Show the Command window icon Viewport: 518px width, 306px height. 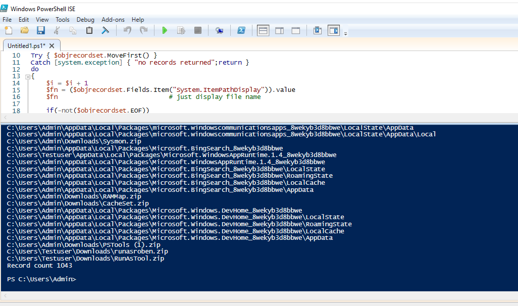(318, 31)
